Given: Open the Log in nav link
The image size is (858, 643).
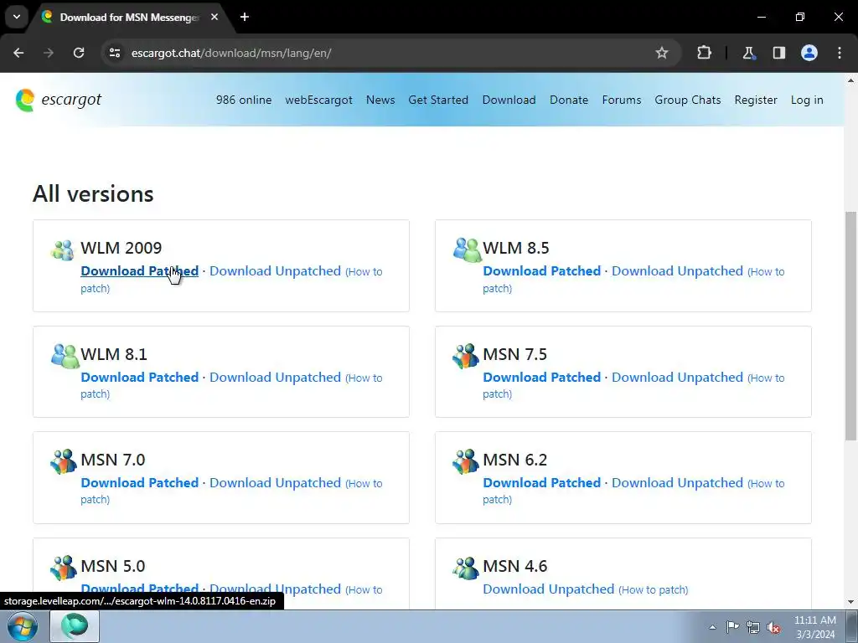Looking at the screenshot, I should click(807, 100).
